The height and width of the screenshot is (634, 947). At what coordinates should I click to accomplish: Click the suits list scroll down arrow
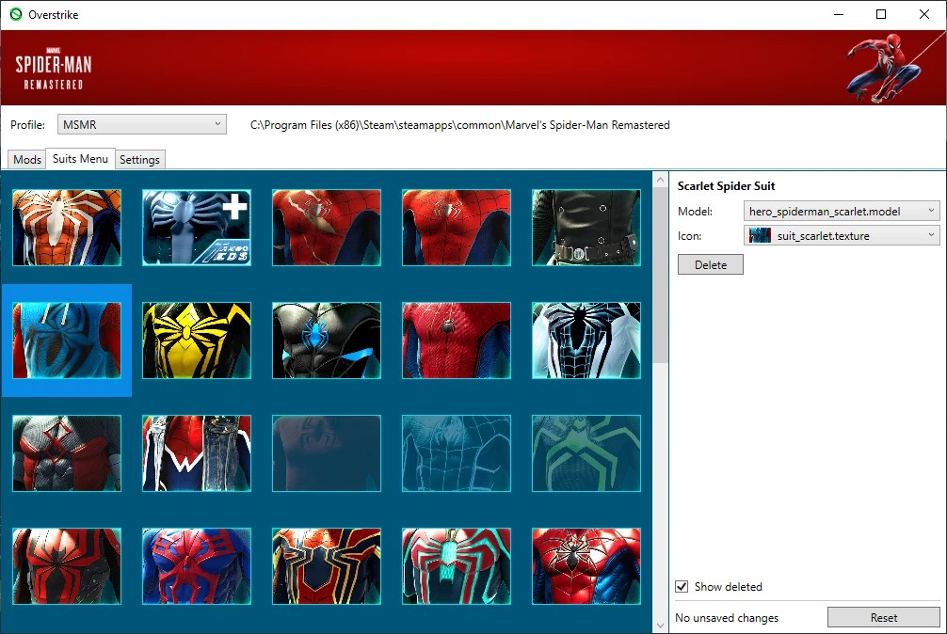(x=660, y=626)
